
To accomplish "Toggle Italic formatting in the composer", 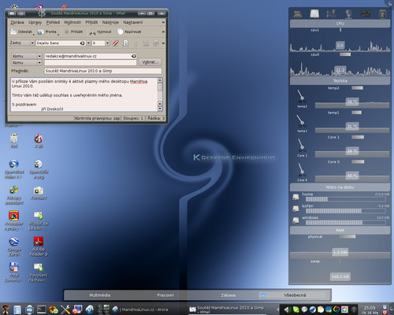I will coord(136,43).
